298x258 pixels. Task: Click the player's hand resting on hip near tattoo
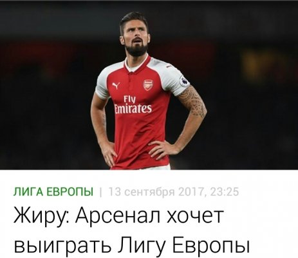[162, 148]
